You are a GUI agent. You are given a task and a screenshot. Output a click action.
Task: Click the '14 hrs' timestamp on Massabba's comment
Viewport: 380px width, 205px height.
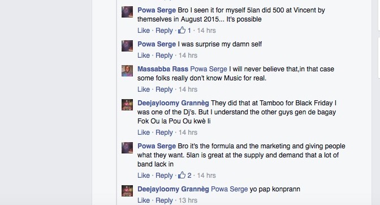coord(188,89)
